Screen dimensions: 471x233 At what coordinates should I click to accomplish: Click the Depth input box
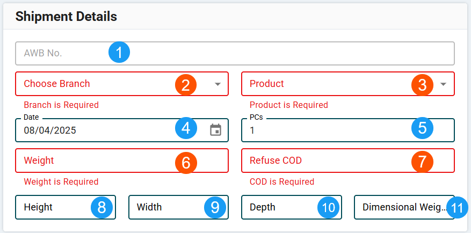coord(277,207)
